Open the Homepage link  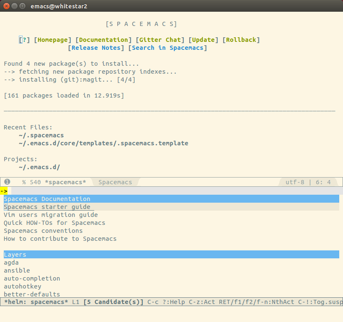pyautogui.click(x=53, y=40)
